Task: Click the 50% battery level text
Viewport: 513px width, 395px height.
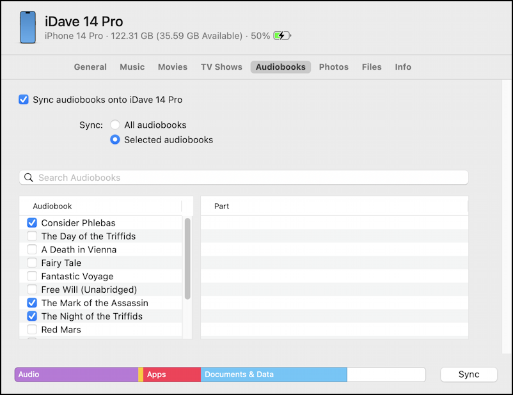Action: tap(260, 36)
